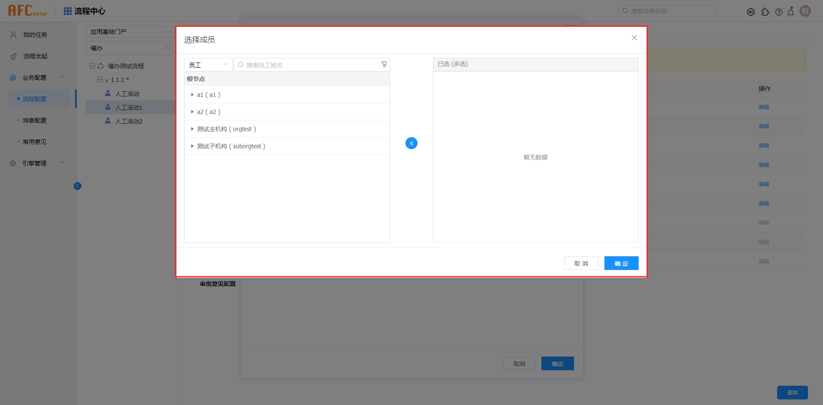Expand 测试子机构 ( suborgtest ) node
823x405 pixels.
[x=192, y=146]
